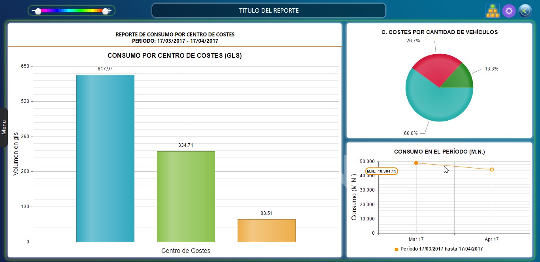The width and height of the screenshot is (540, 262).
Task: Expand the Menu side tab
Action: coord(4,127)
